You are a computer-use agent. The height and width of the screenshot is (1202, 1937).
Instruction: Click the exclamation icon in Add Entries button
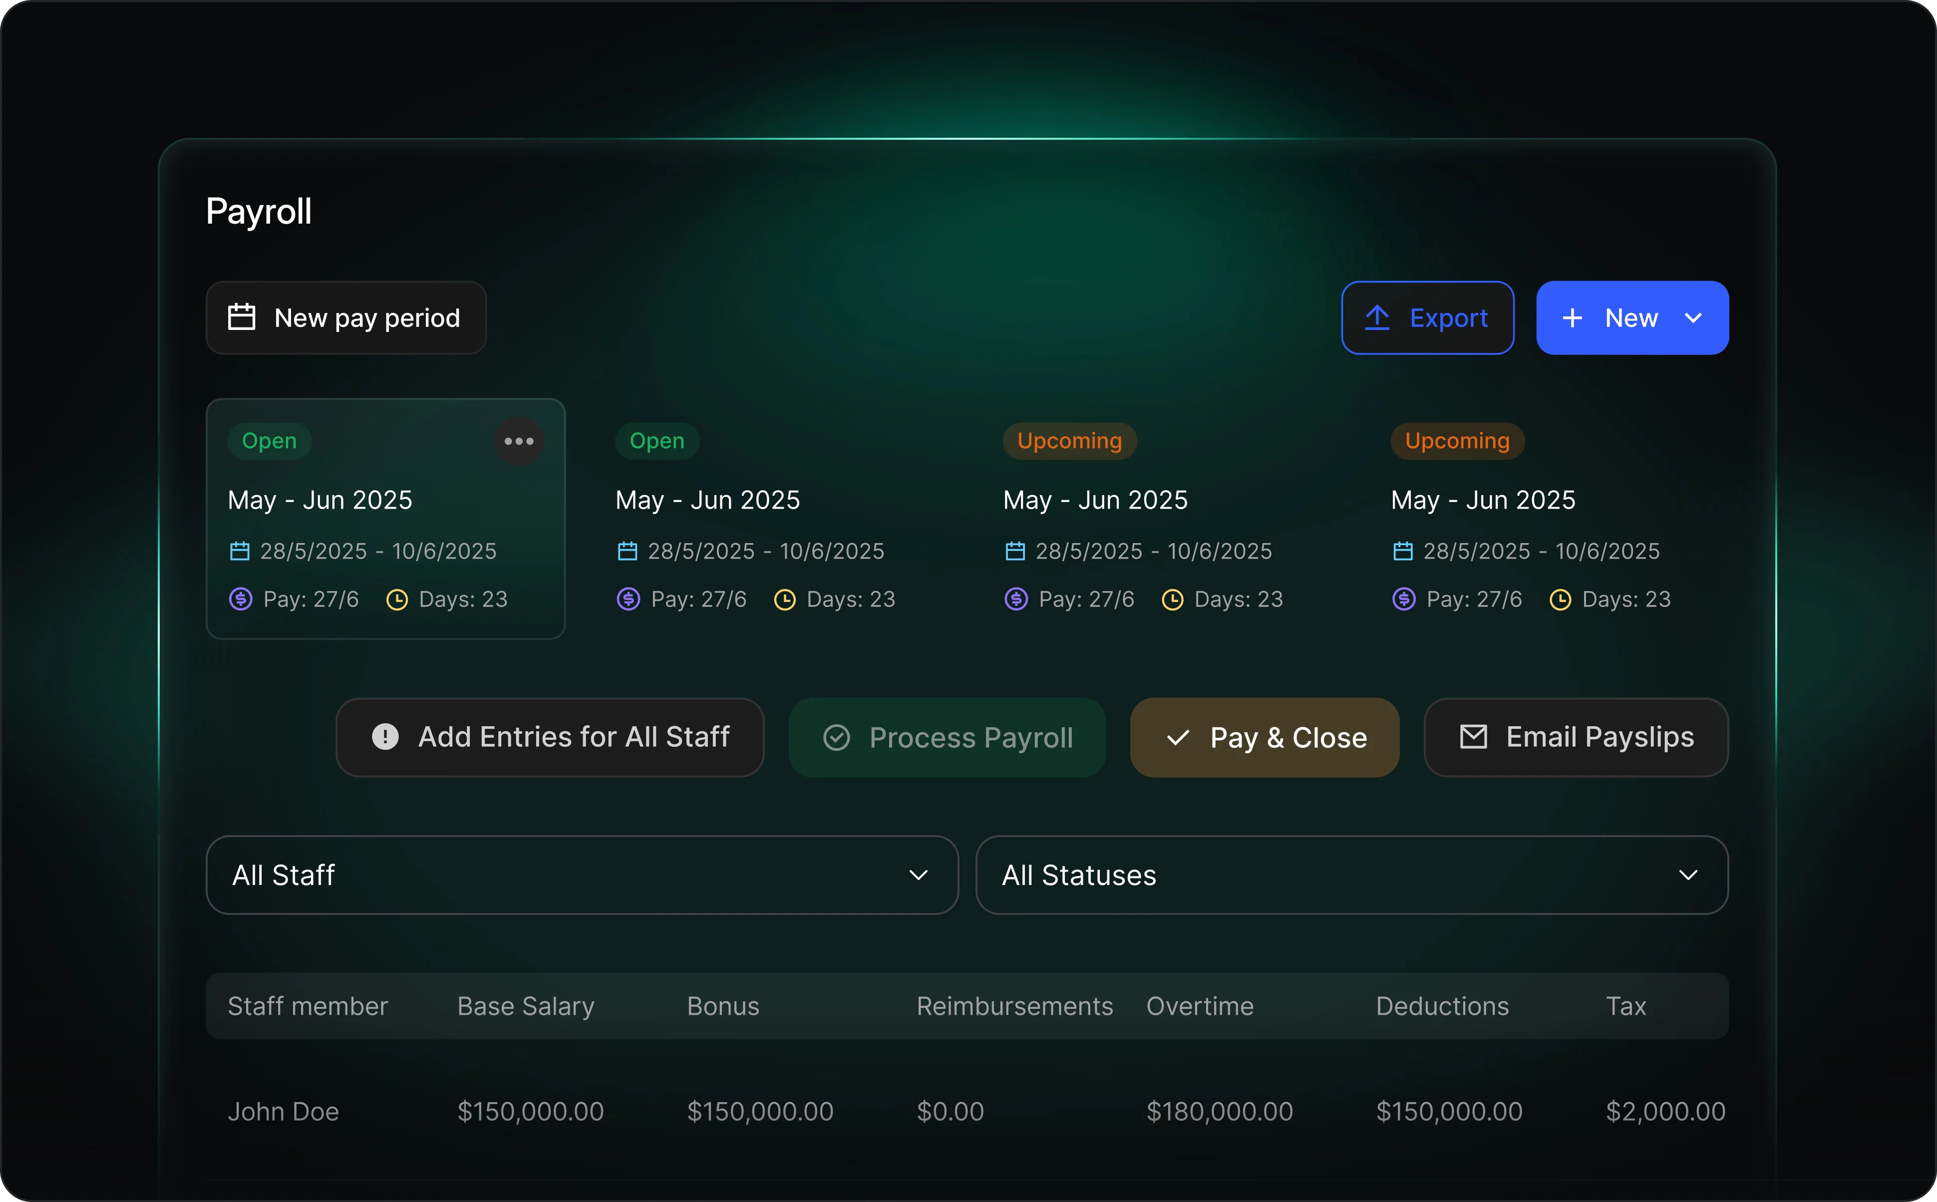pyautogui.click(x=385, y=737)
